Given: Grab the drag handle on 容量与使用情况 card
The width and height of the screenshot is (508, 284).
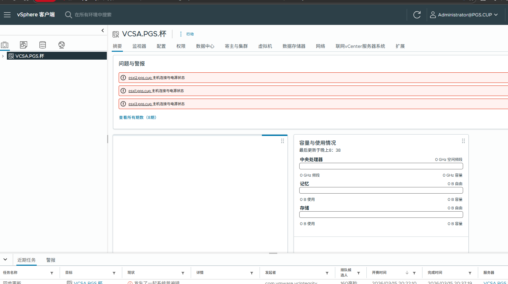Looking at the screenshot, I should point(463,141).
